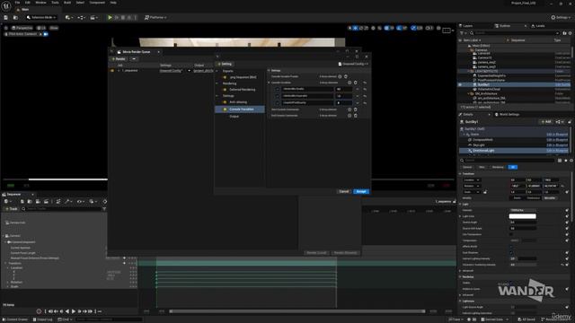Open the Platforms toolbar menu
Screen dimensions: 575x323
pyautogui.click(x=155, y=18)
